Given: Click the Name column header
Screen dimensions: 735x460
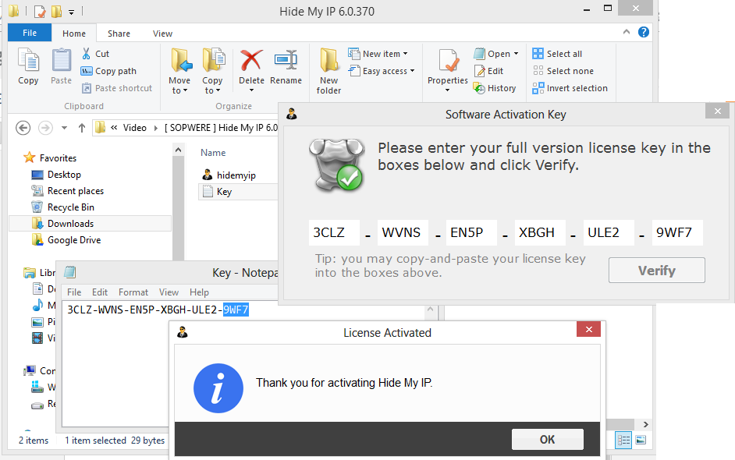Looking at the screenshot, I should 213,153.
